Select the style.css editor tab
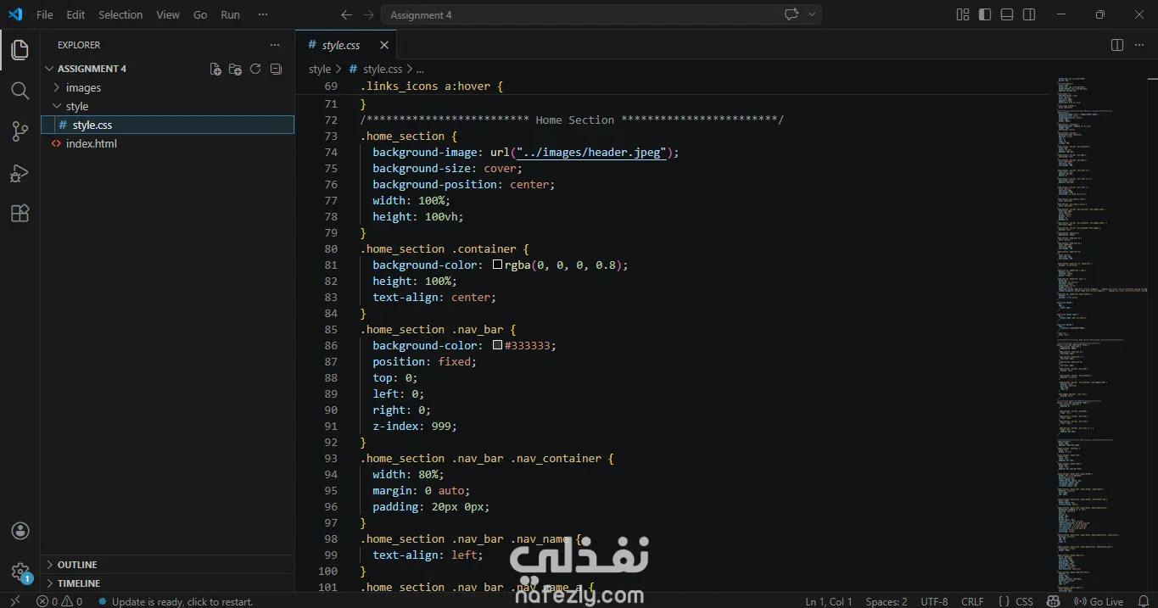The width and height of the screenshot is (1158, 608). pos(346,45)
